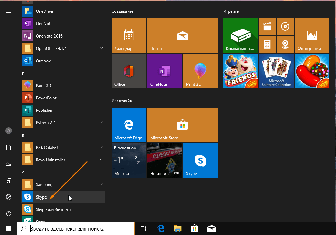Click the taskbar search box

76,228
